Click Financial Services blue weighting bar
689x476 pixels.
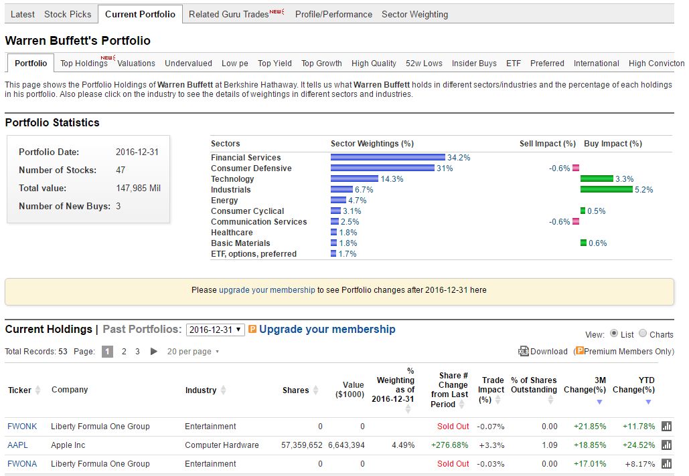tap(388, 157)
